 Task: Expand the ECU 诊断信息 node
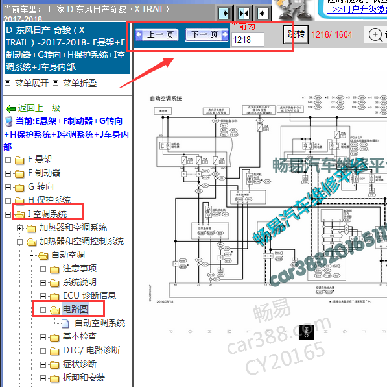point(43,296)
